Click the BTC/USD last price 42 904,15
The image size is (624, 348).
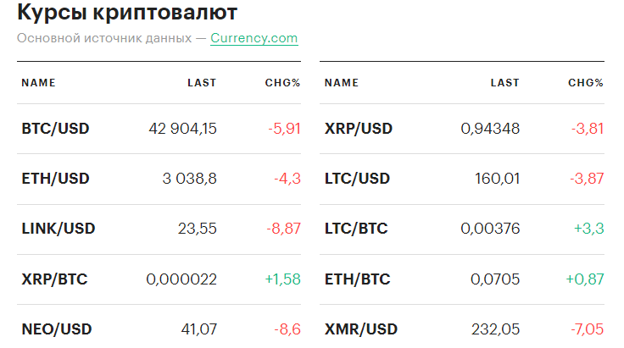coord(182,129)
